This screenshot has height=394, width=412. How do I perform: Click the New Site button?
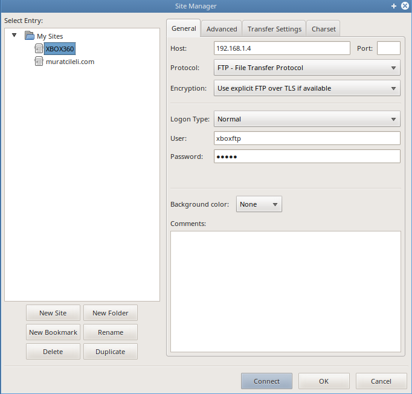click(x=53, y=313)
